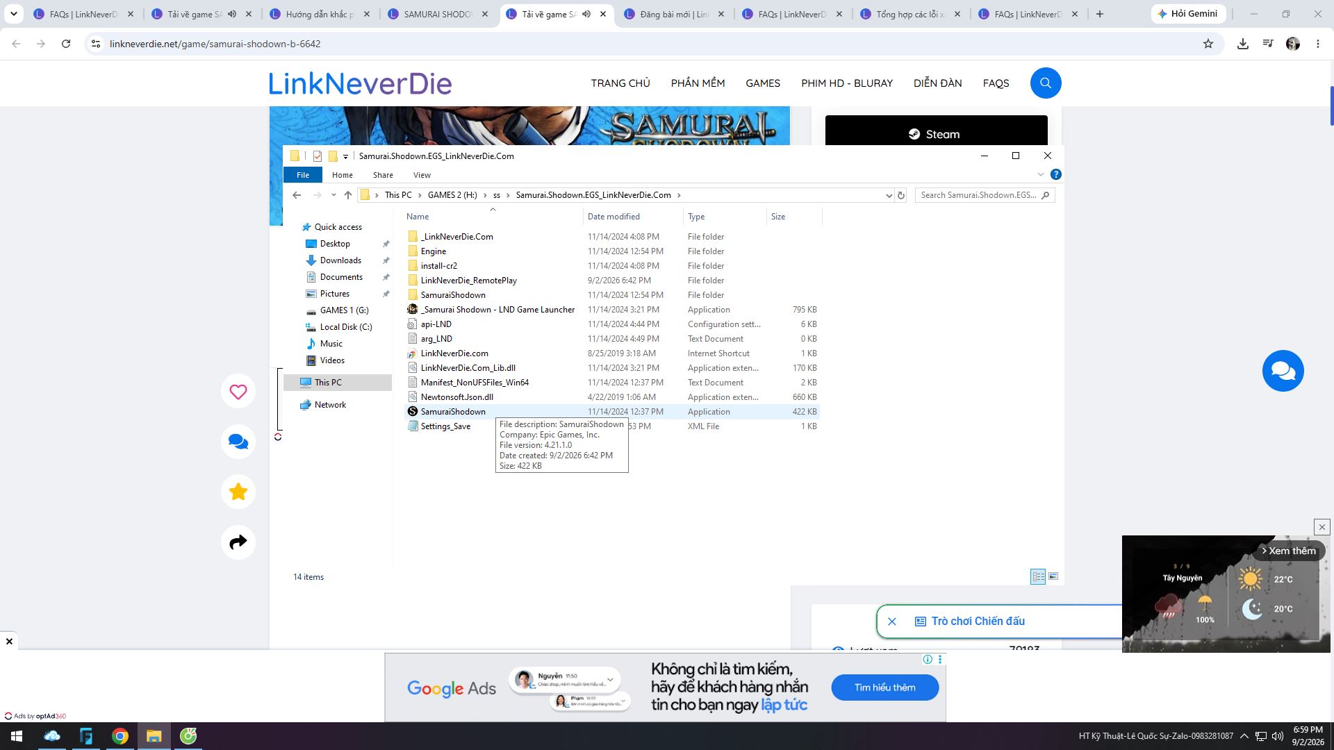Select Local Disk (C:) in sidebar
Image resolution: width=1334 pixels, height=750 pixels.
[346, 327]
